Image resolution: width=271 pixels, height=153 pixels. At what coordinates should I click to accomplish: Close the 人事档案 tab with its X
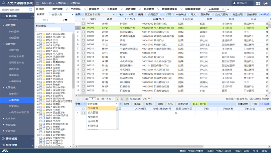pyautogui.click(x=223, y=9)
